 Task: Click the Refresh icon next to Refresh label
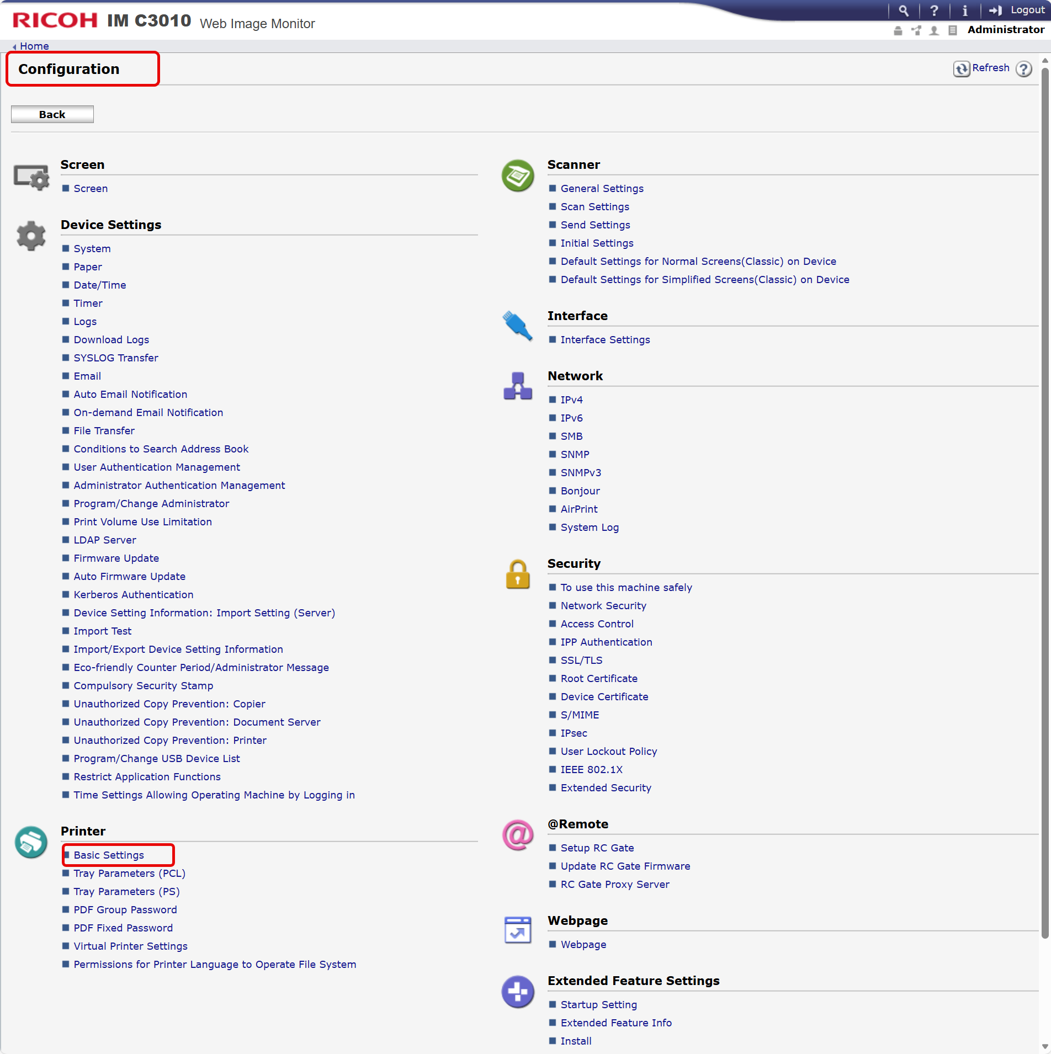coord(961,68)
